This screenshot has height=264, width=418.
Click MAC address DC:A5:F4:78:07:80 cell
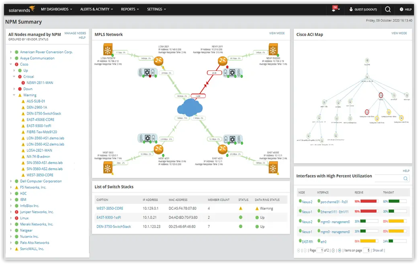coord(182,208)
